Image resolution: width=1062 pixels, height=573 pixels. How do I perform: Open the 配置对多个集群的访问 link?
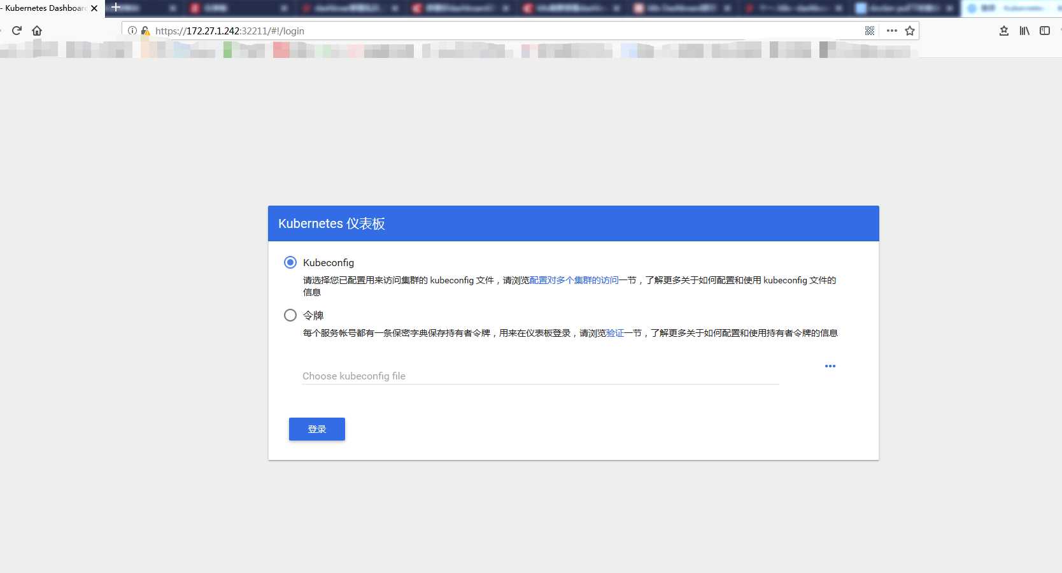574,280
